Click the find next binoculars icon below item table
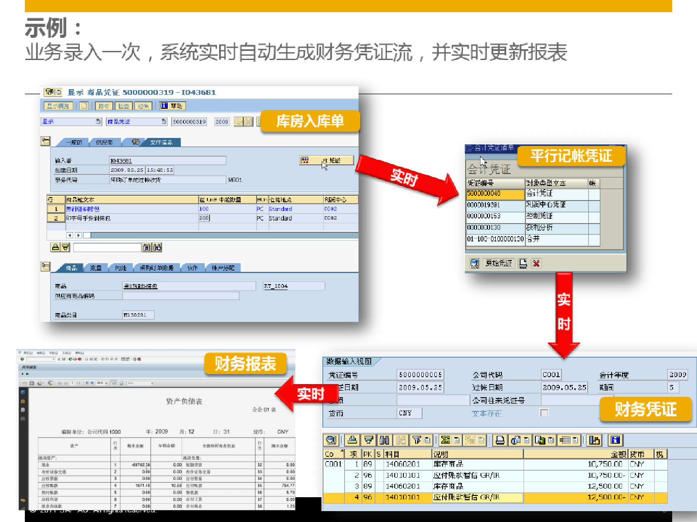This screenshot has height=522, width=697. pos(157,248)
